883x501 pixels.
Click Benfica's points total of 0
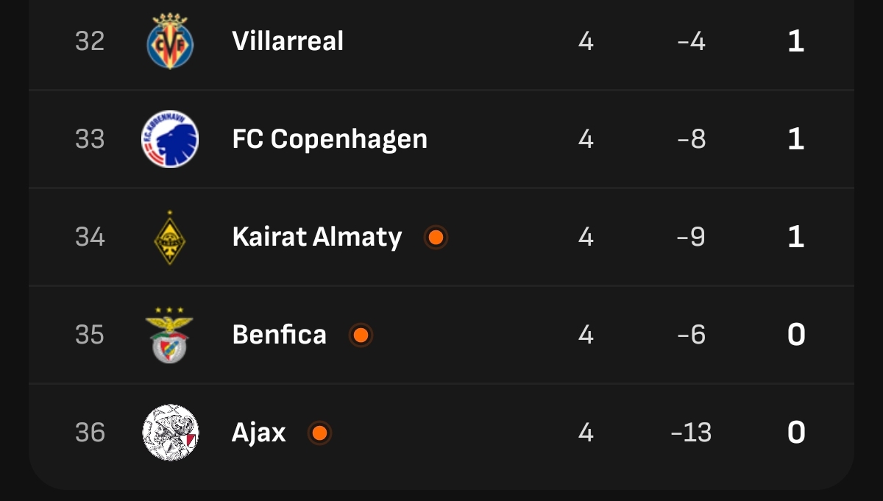796,335
